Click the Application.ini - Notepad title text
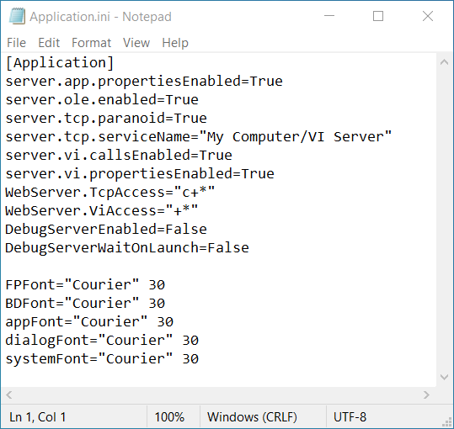The width and height of the screenshot is (454, 429). tap(100, 17)
